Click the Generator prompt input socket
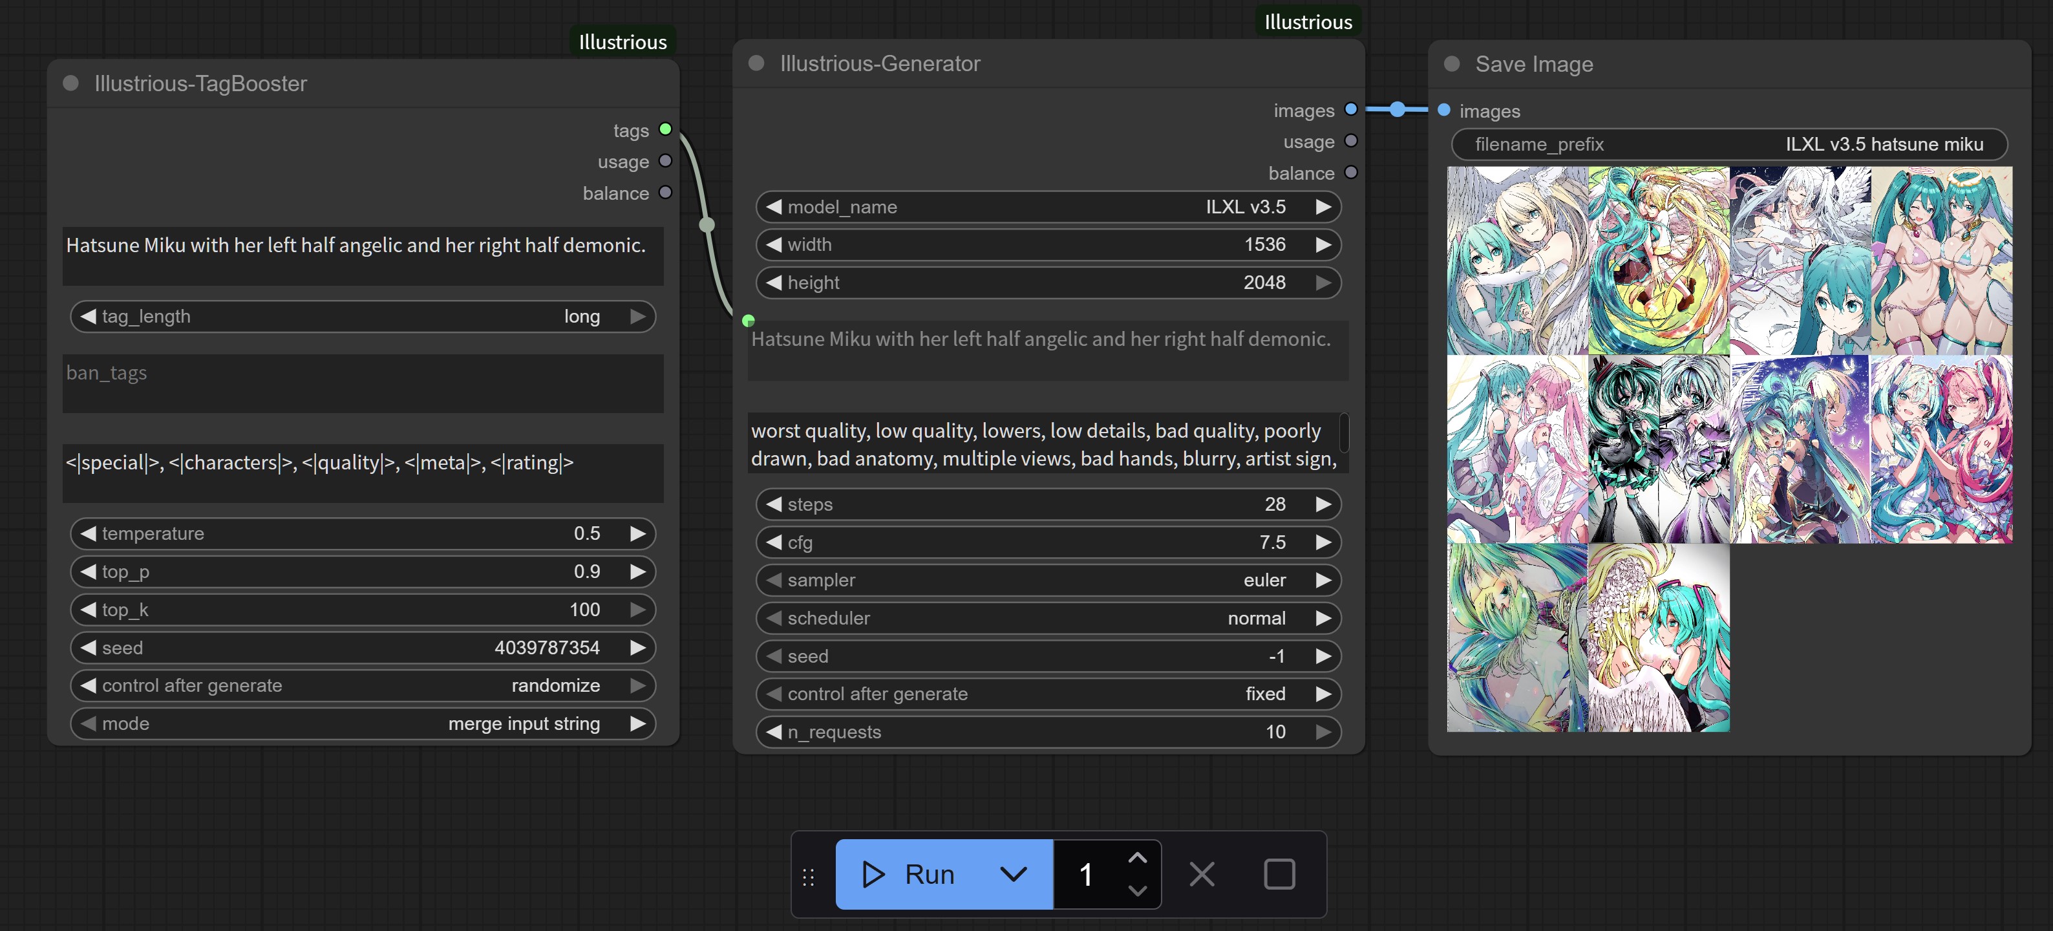Image resolution: width=2053 pixels, height=931 pixels. point(747,321)
